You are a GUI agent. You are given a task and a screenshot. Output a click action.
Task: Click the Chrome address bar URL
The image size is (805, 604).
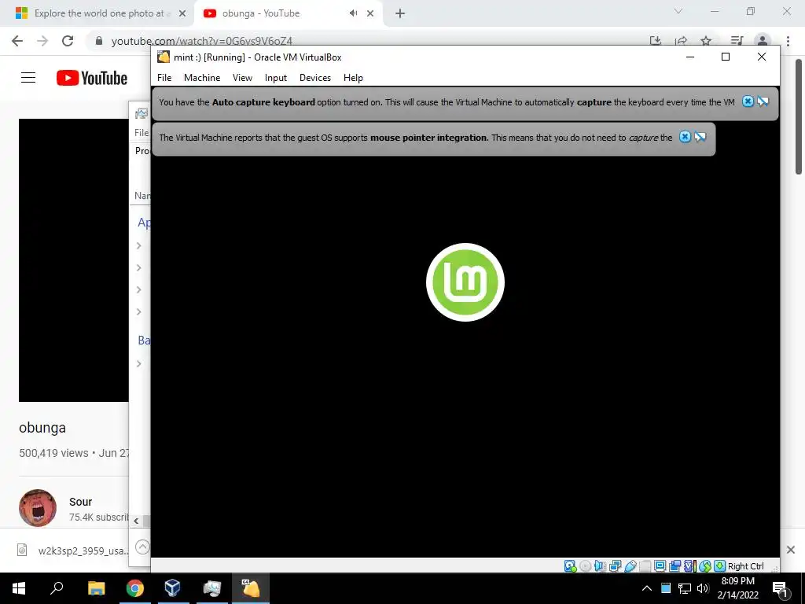(x=202, y=41)
